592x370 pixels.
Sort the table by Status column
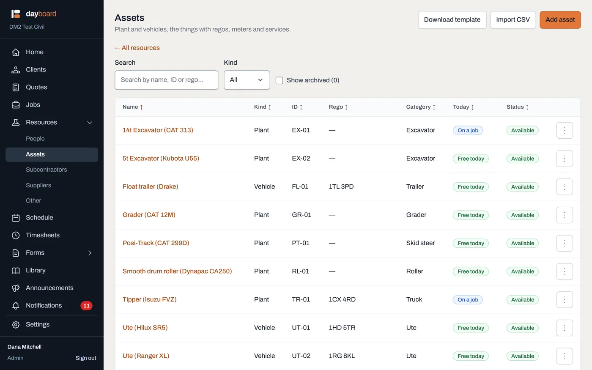[518, 107]
